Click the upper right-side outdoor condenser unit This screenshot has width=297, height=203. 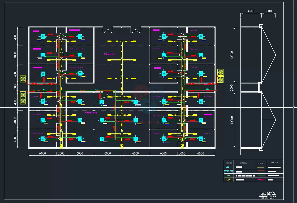[221, 72]
